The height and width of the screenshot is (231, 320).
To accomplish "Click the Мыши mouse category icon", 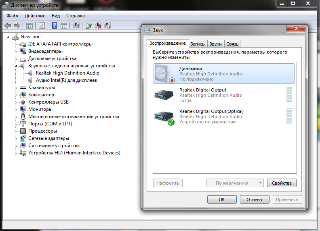I will coord(23,117).
